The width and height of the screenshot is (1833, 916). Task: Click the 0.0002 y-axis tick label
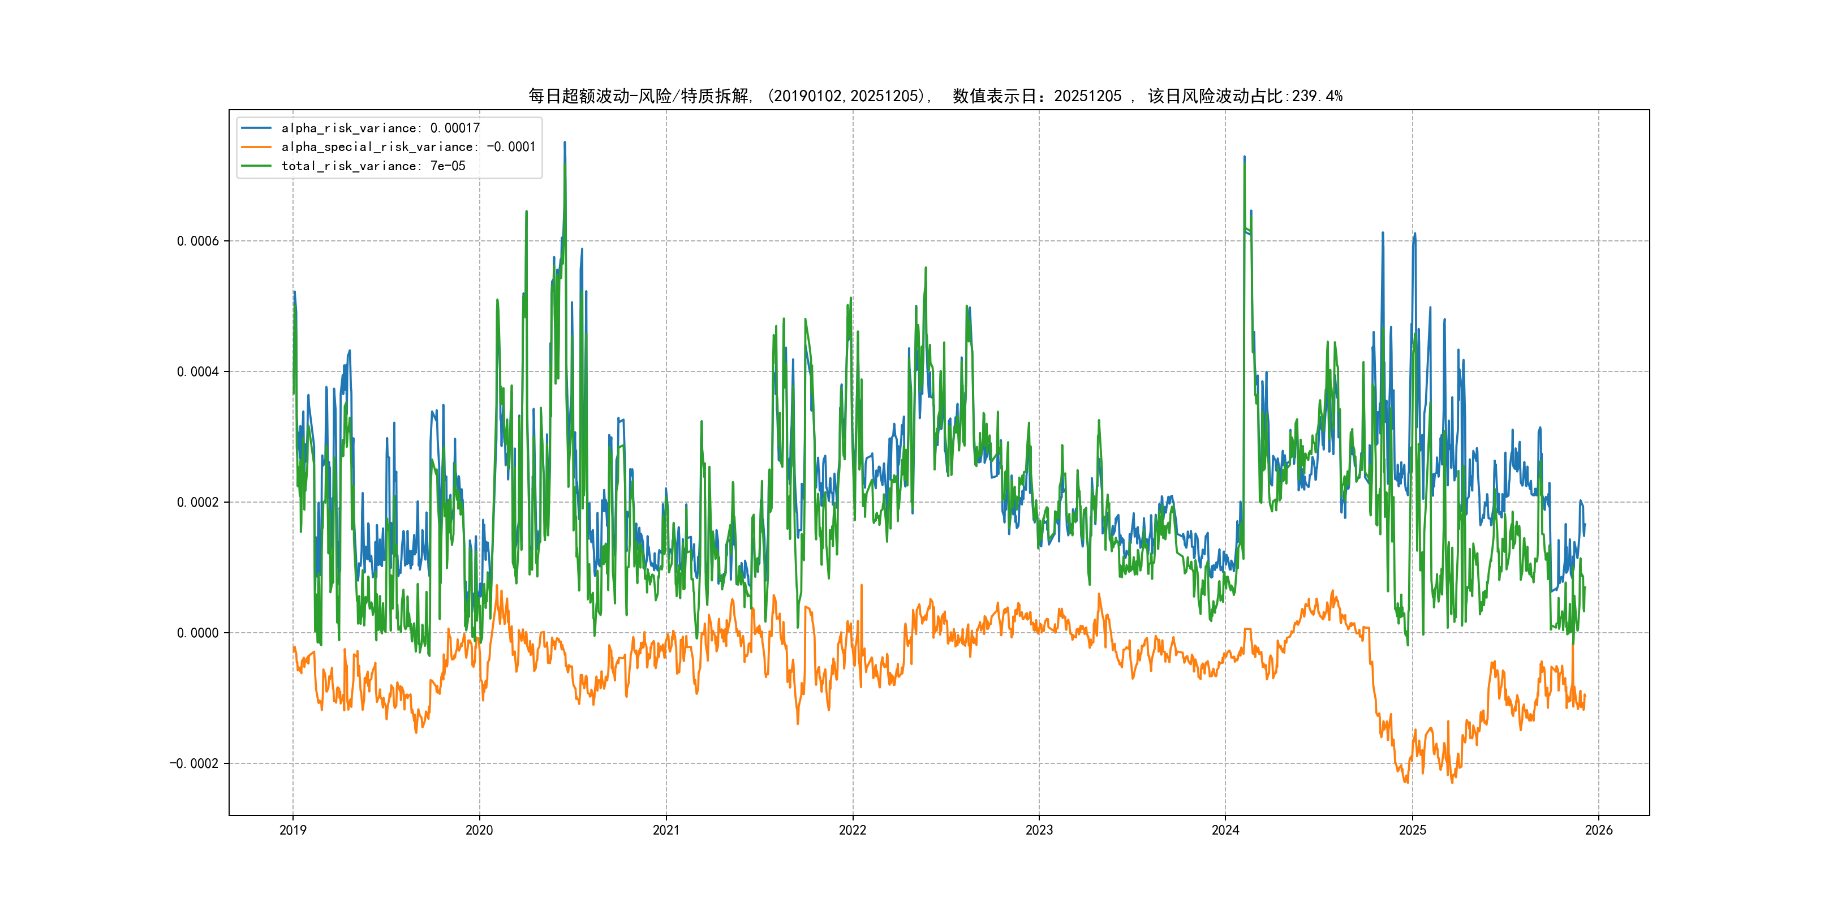point(198,502)
